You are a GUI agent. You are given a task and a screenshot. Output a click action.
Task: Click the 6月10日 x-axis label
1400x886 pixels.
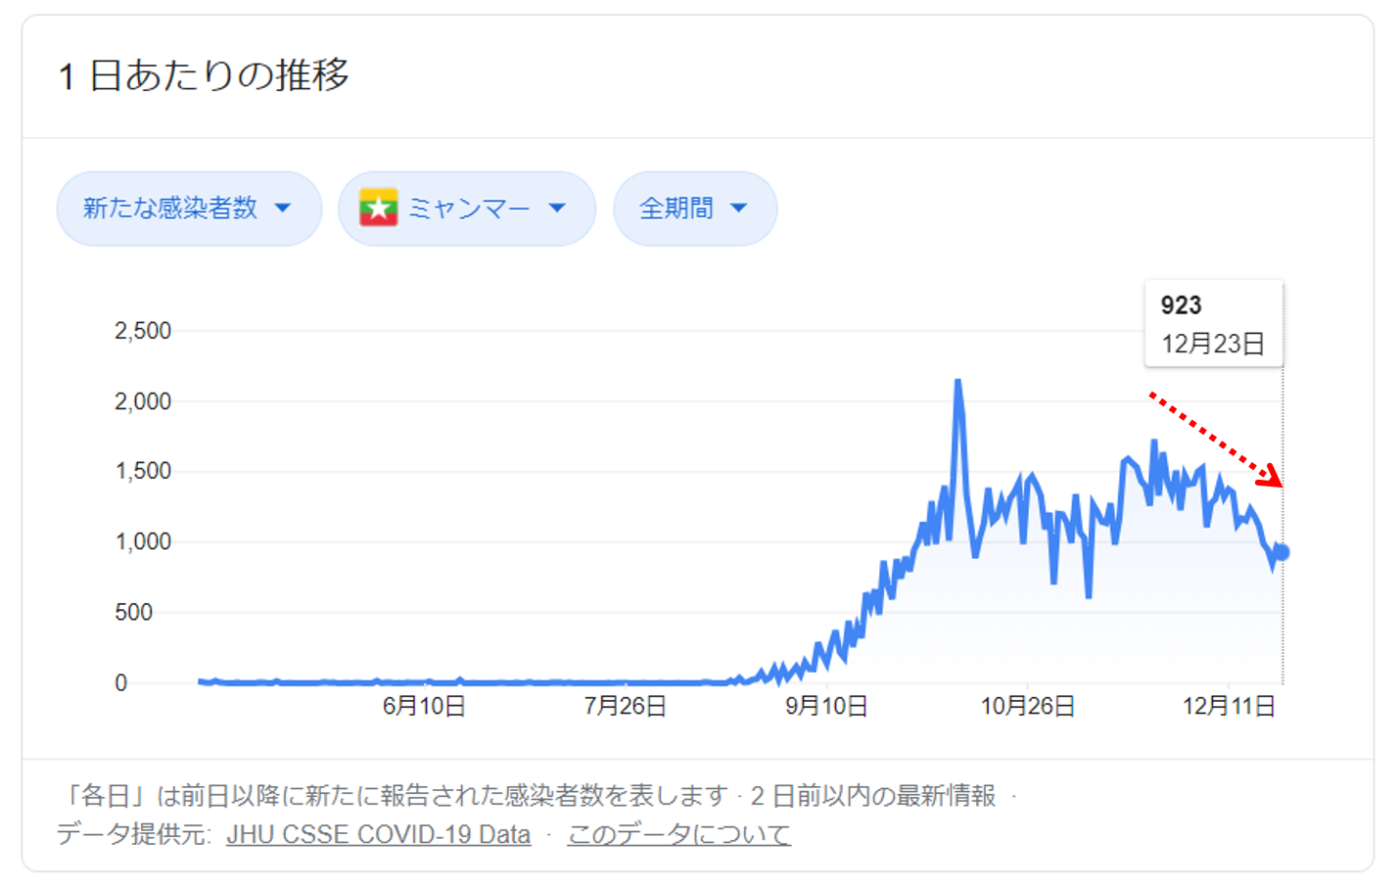pos(424,706)
